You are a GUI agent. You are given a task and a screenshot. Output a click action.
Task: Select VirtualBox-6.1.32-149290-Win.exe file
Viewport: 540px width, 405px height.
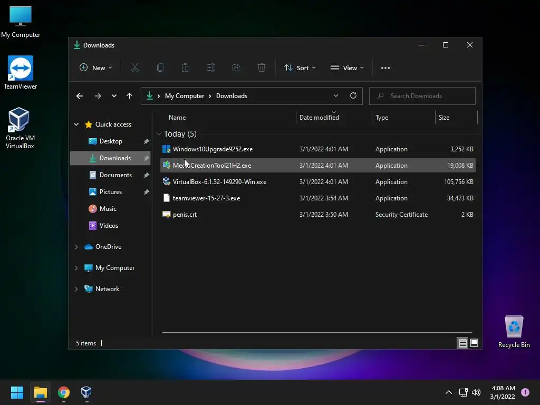318,182
